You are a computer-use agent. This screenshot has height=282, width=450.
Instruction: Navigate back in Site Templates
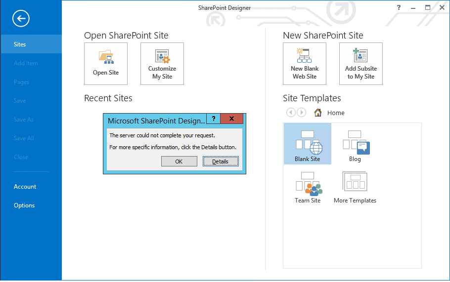point(291,112)
